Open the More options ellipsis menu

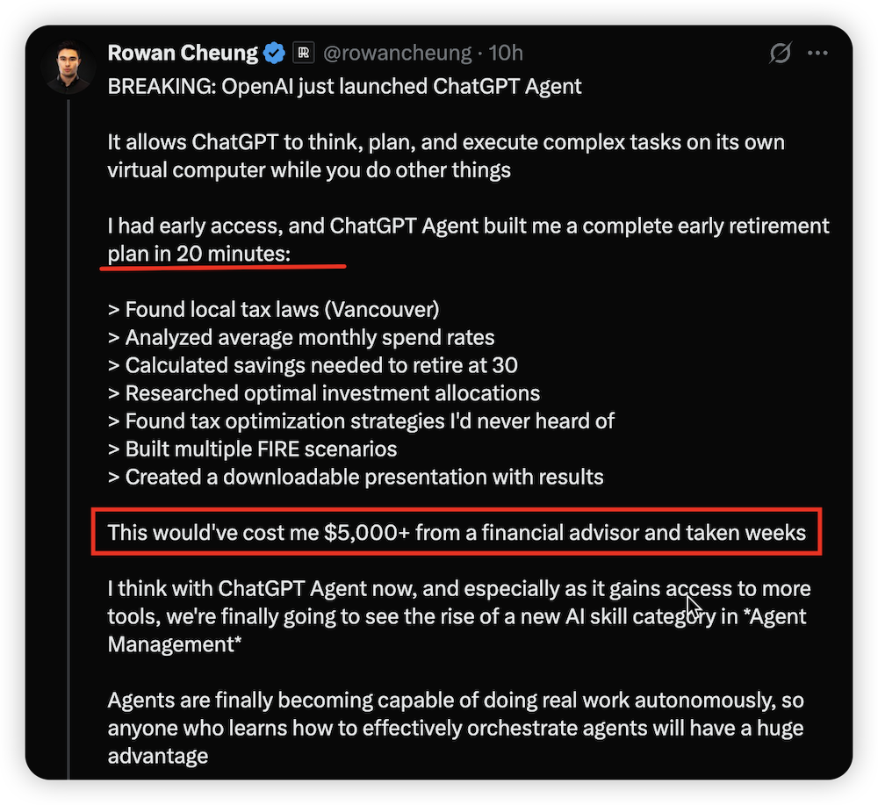[817, 53]
